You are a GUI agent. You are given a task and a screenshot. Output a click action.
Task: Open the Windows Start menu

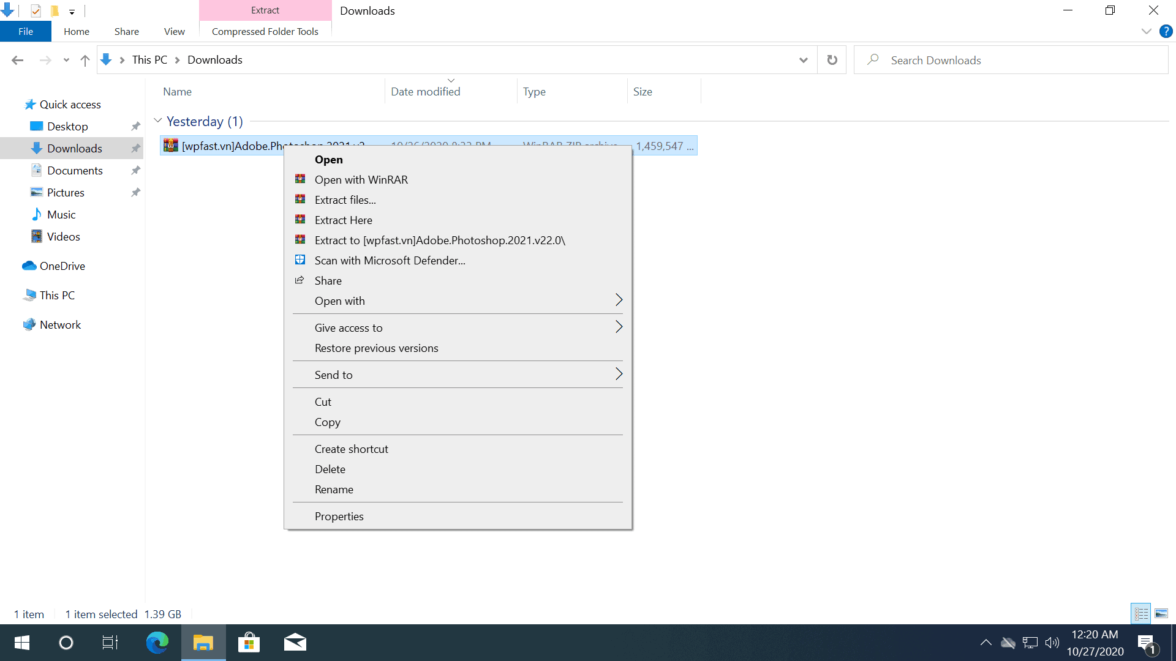[22, 643]
